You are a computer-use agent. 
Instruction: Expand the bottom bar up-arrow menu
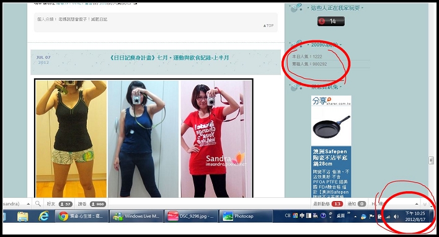click(x=417, y=204)
